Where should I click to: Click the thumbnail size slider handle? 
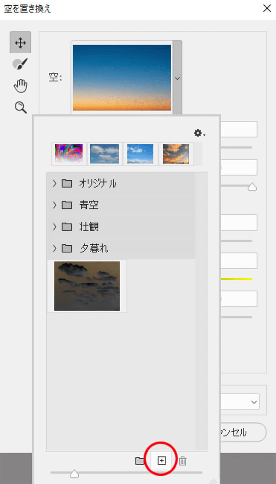click(74, 474)
